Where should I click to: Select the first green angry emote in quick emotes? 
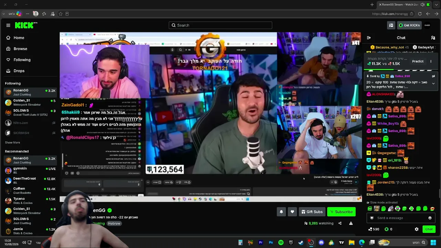(x=370, y=209)
